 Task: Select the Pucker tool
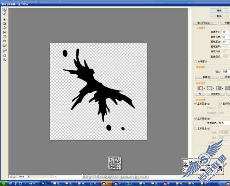[x=5, y=24]
